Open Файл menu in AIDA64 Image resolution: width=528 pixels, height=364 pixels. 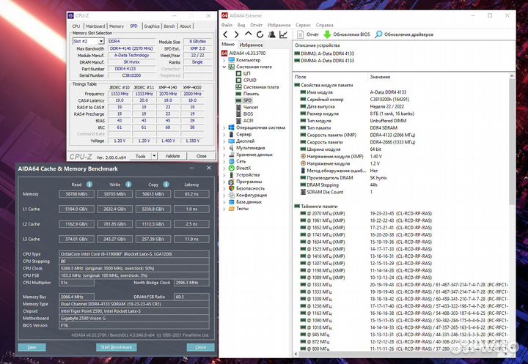227,25
